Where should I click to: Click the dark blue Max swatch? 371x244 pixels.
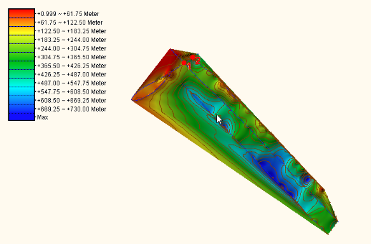point(22,117)
